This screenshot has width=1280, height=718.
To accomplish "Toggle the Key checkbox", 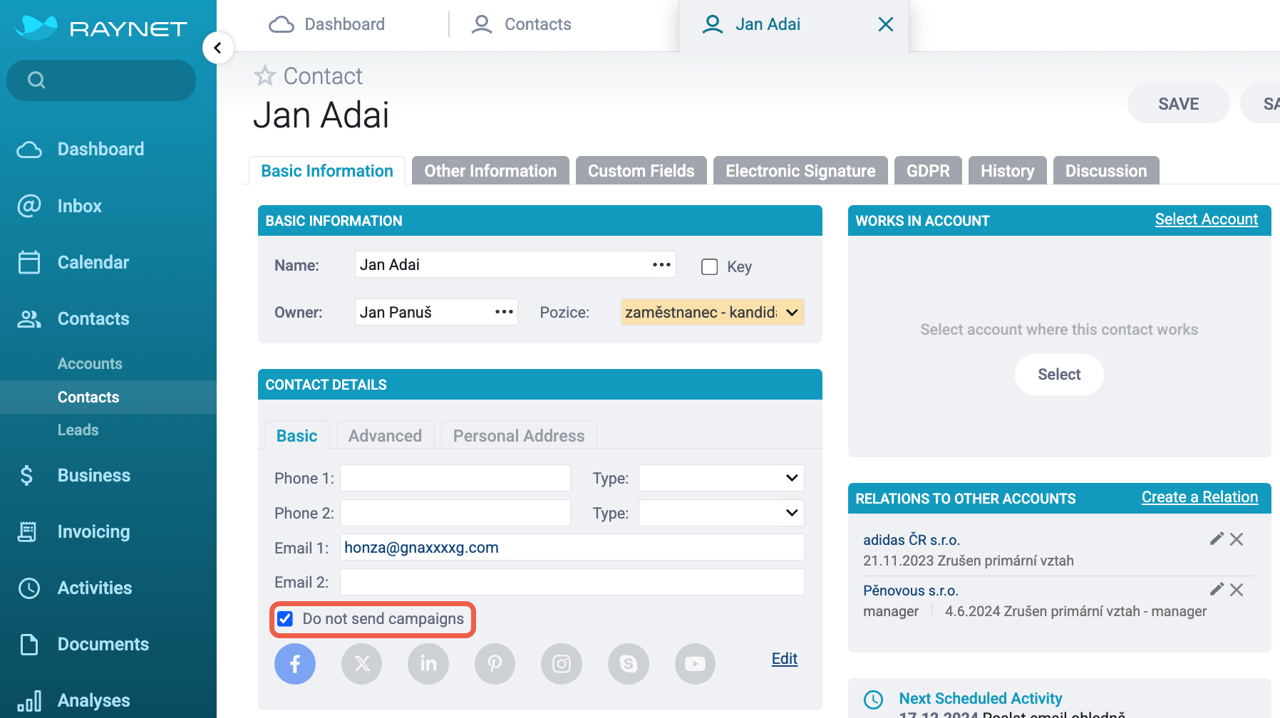I will tap(709, 266).
